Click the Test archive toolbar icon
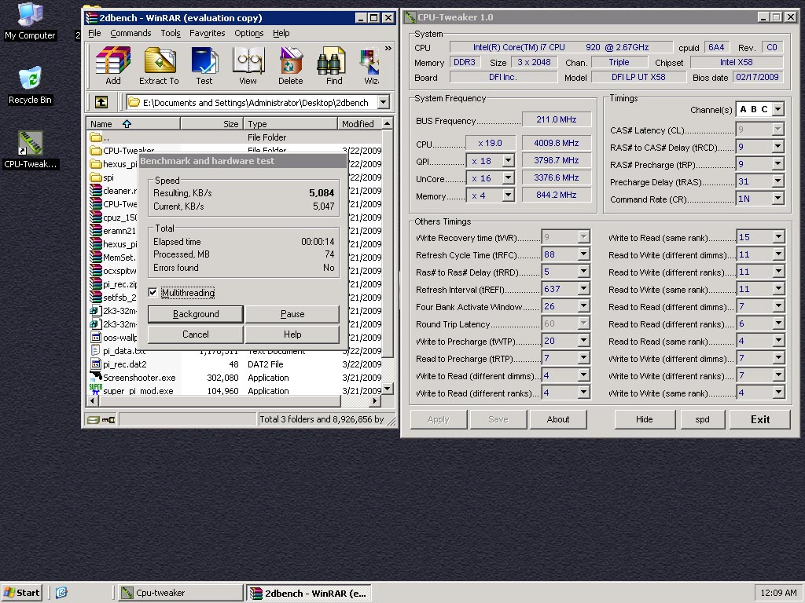 pyautogui.click(x=204, y=66)
